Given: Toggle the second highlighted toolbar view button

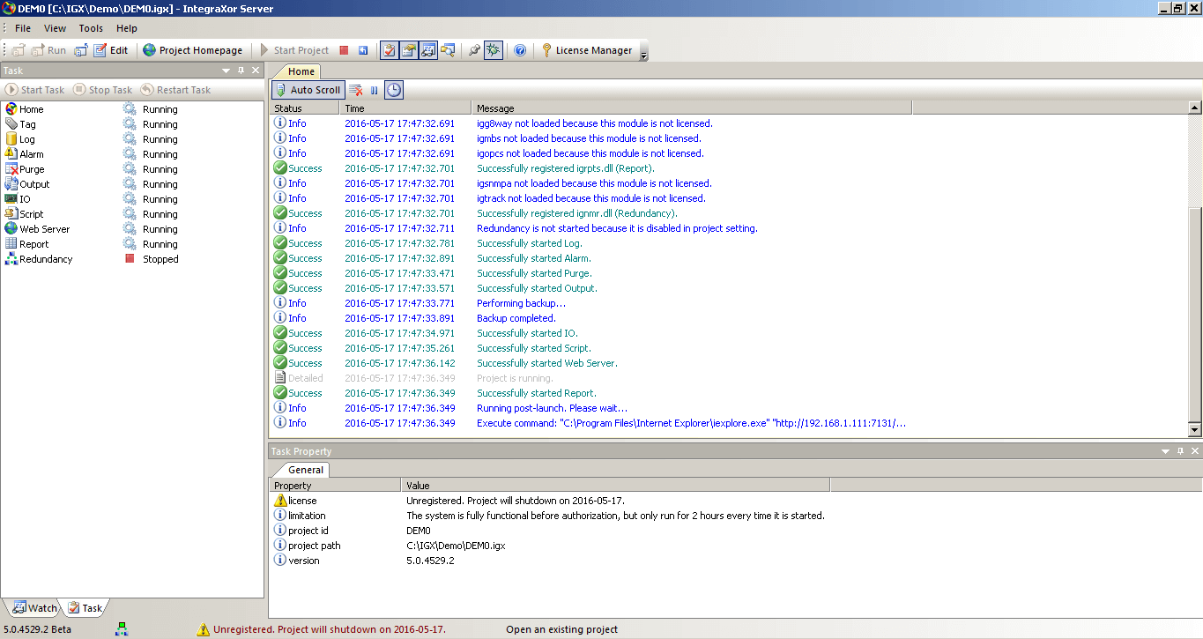Looking at the screenshot, I should 409,50.
